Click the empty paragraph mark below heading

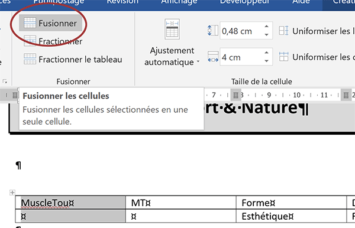[18, 165]
